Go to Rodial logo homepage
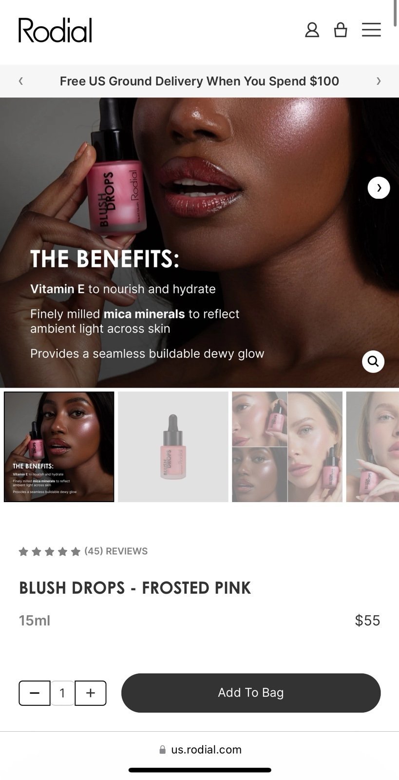This screenshot has width=399, height=780. tap(55, 30)
